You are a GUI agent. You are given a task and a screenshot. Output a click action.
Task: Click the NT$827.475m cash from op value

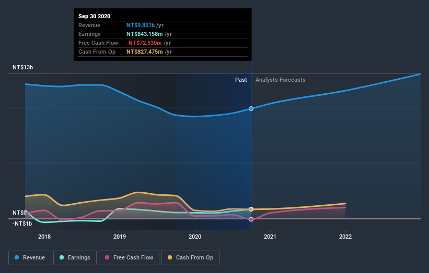pos(144,52)
